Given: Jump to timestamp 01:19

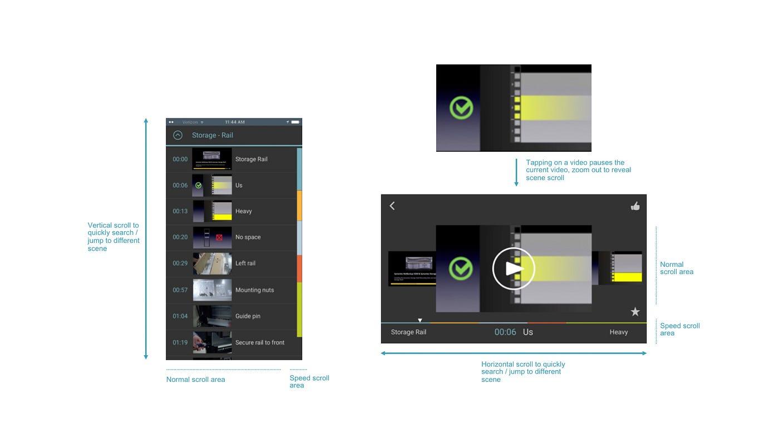Looking at the screenshot, I should (180, 342).
